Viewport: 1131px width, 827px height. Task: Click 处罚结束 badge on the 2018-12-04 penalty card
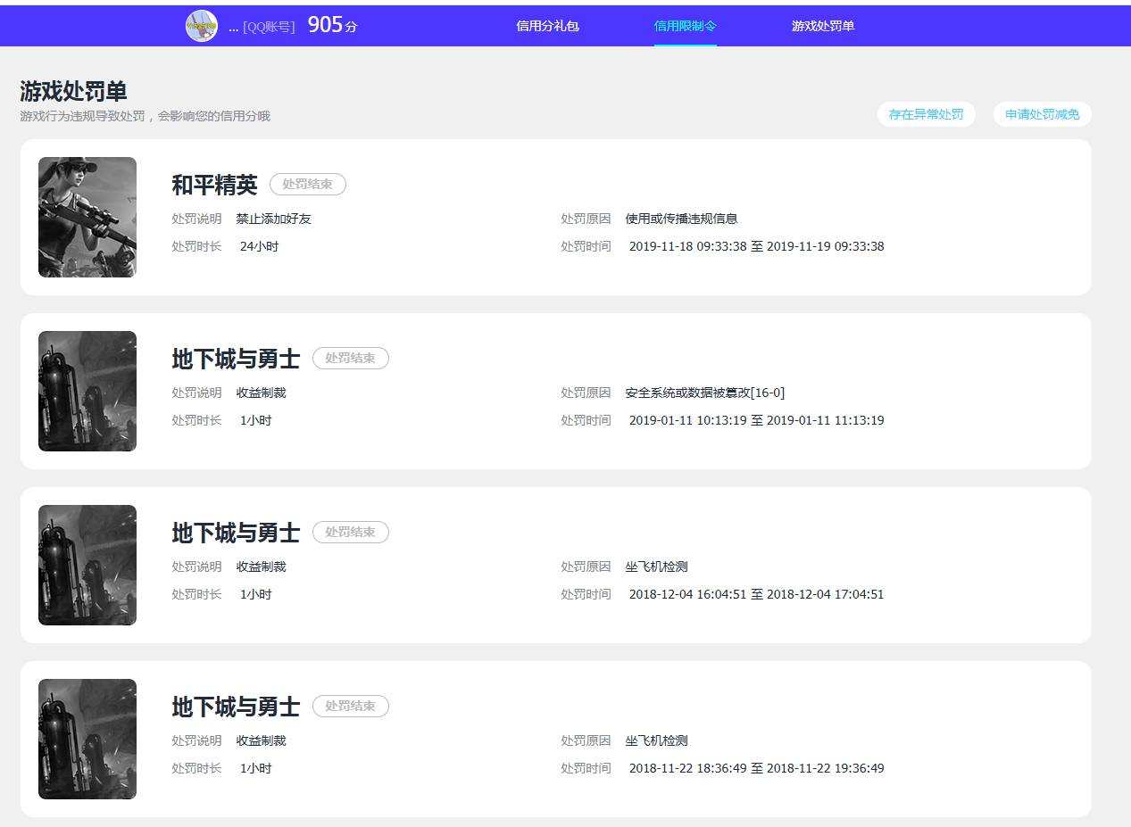tap(350, 532)
